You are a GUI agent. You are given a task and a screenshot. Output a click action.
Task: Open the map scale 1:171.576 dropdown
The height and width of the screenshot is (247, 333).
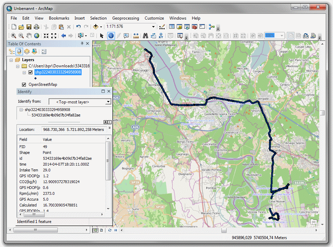pyautogui.click(x=153, y=27)
